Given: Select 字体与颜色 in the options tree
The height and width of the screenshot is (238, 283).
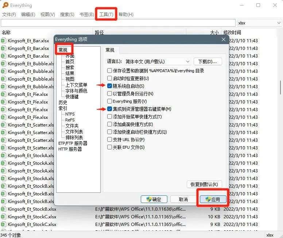Looking at the screenshot, I should click(x=76, y=91).
